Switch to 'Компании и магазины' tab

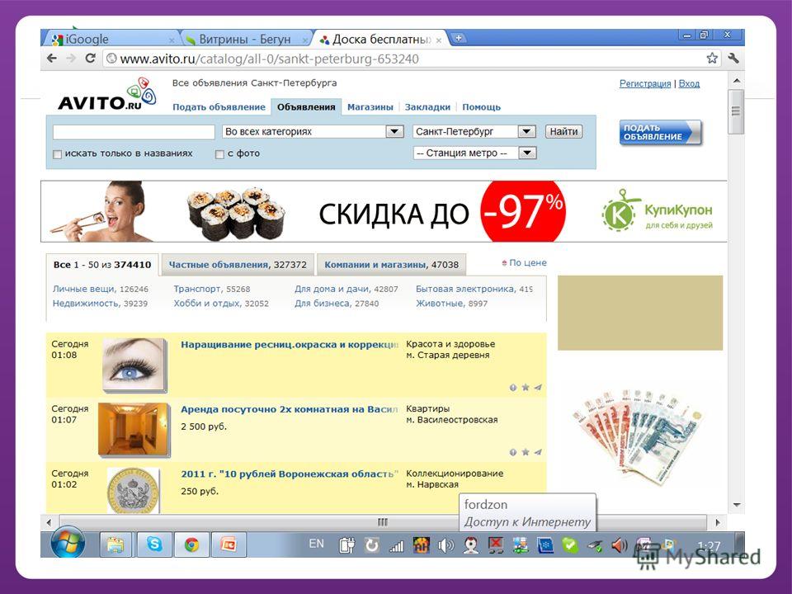point(391,265)
